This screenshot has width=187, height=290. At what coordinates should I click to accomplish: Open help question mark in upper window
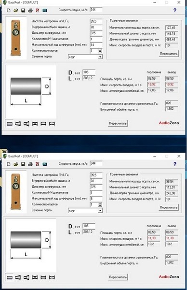click(175, 10)
